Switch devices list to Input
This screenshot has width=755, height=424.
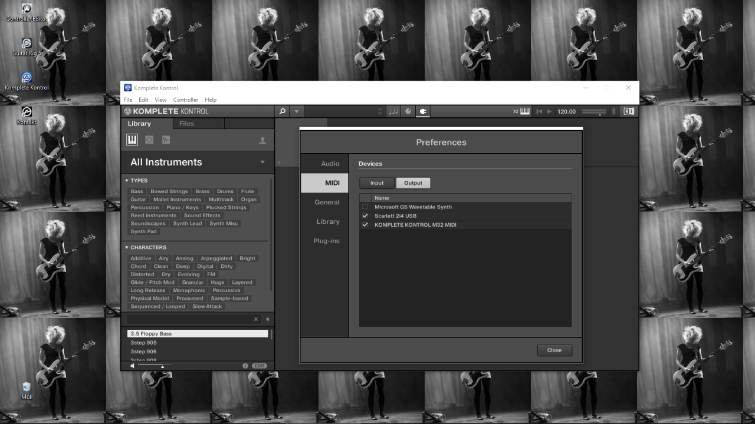click(377, 183)
